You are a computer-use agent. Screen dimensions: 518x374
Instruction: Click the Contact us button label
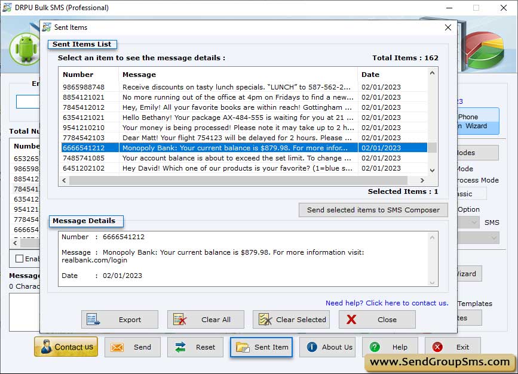click(x=73, y=347)
